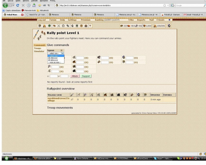
Task: Open the 'pulpit' folder taskbar button
Action: [x=62, y=158]
